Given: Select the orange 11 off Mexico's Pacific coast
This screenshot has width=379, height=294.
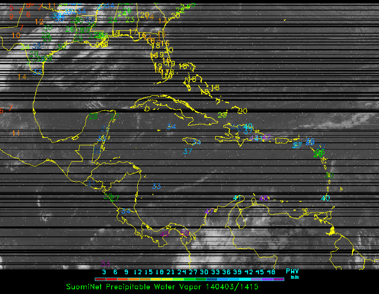Looking at the screenshot, I should pos(16,133).
